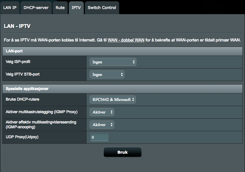Click the Aktiver multikastrutelegging (IGMP Proxy) label

coord(41,112)
